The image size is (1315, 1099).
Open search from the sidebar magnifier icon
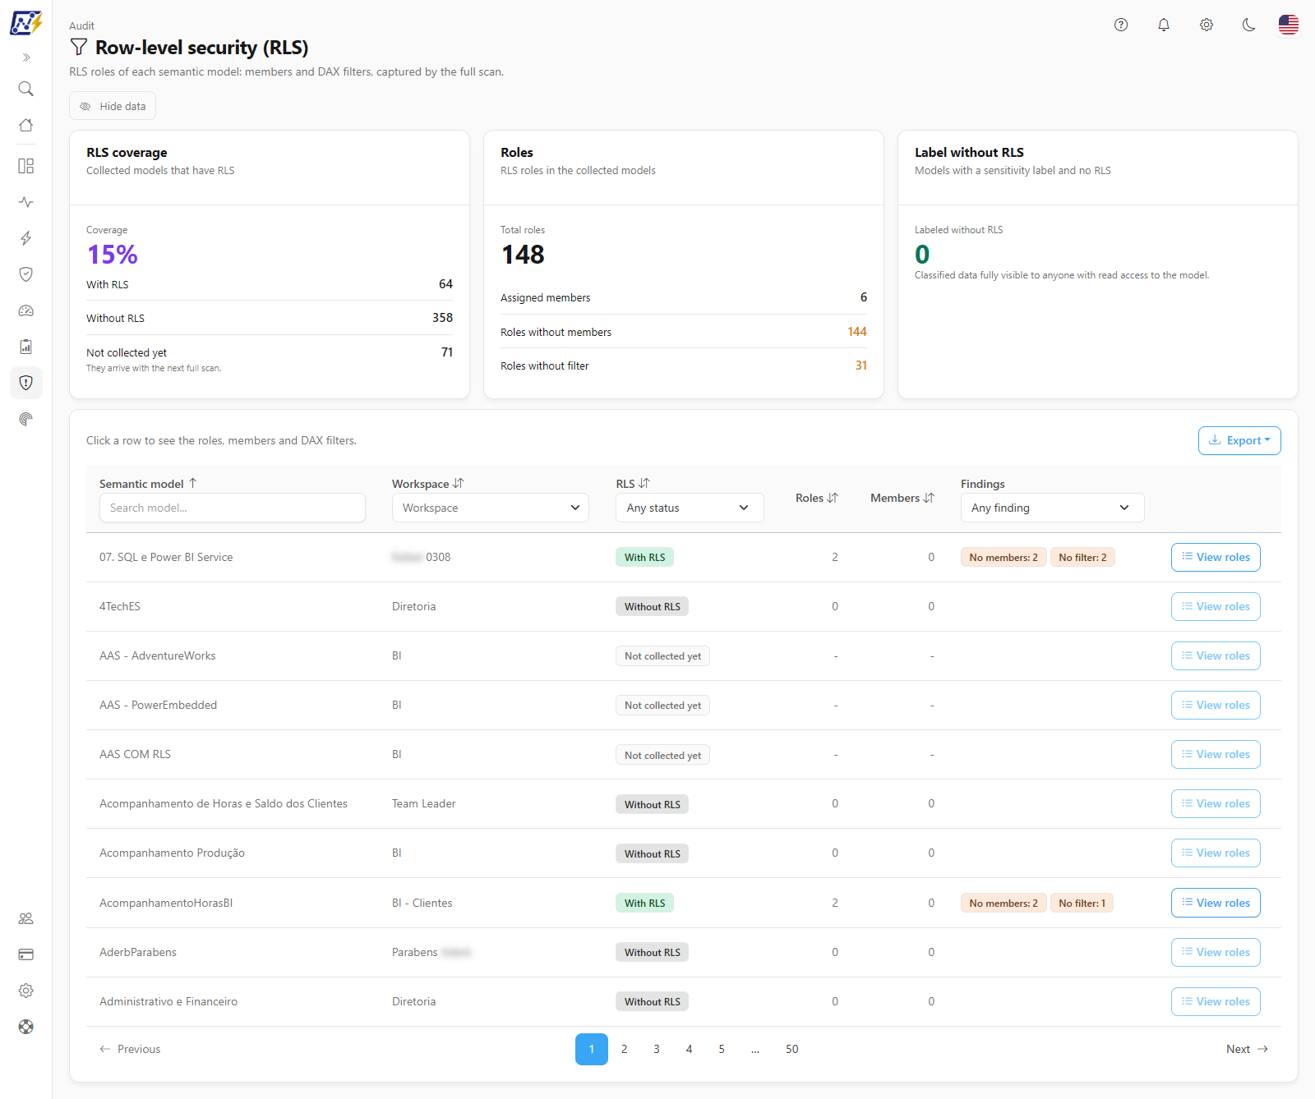(26, 89)
